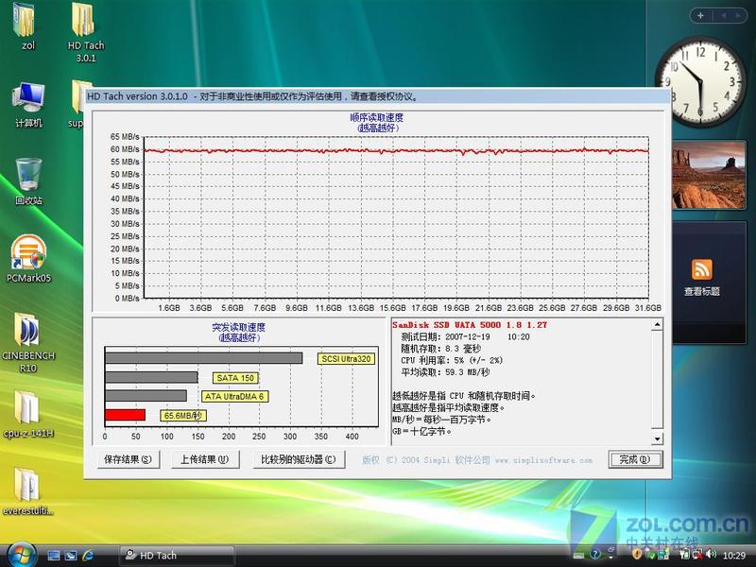Click 平均读取: 59.3 MB/秒 line

point(445,372)
